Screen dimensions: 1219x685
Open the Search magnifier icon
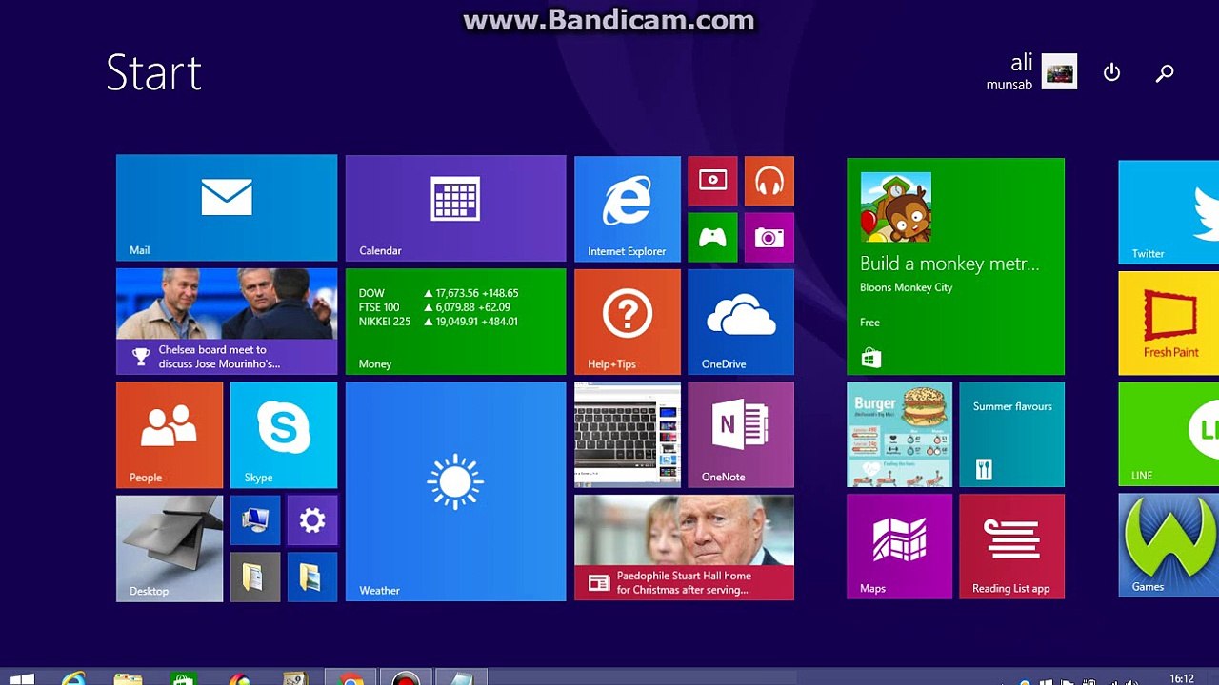tap(1165, 72)
